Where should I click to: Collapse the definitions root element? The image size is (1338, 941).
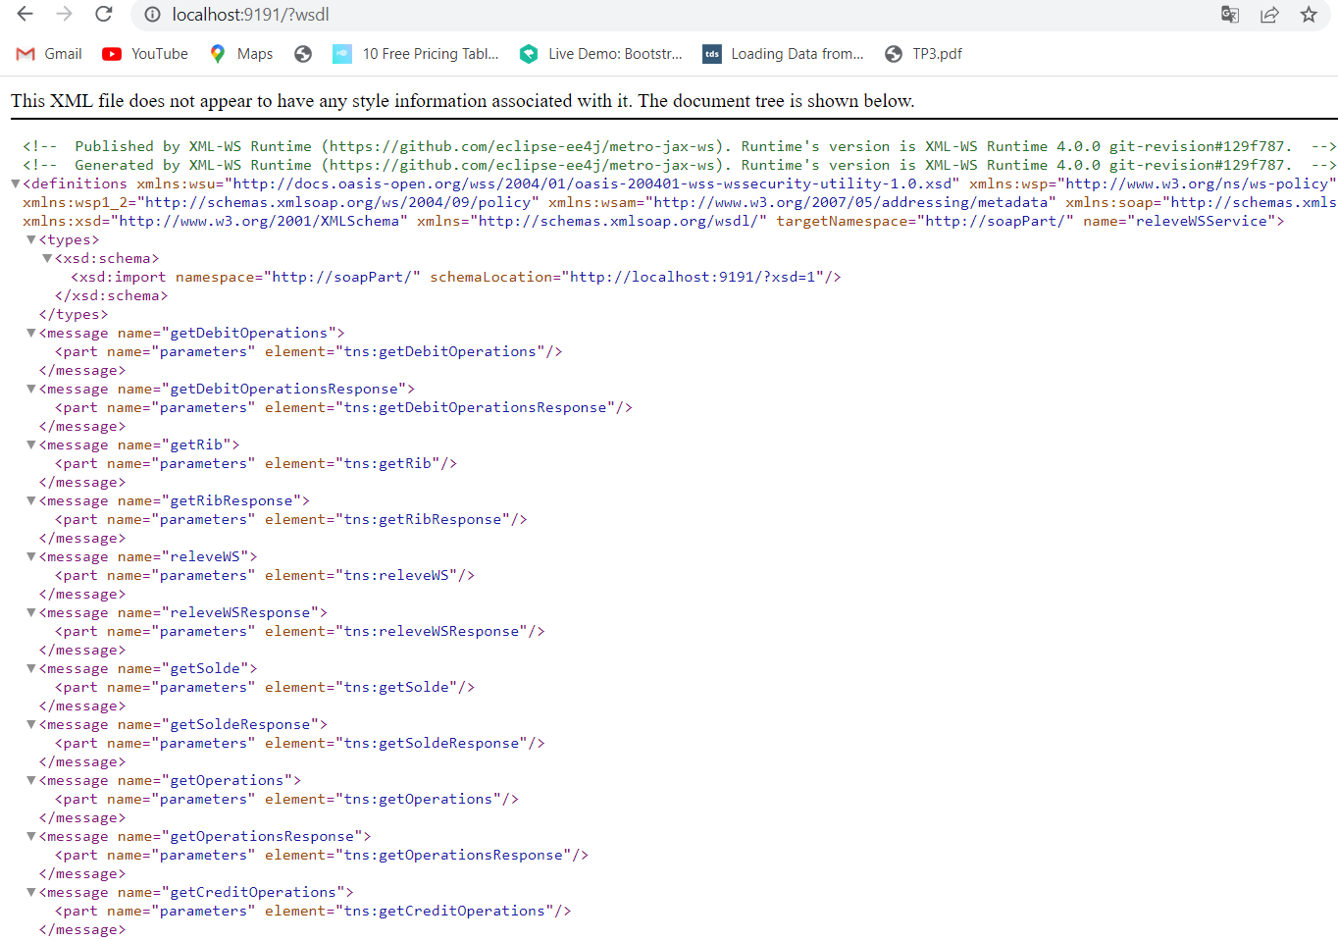pos(16,183)
